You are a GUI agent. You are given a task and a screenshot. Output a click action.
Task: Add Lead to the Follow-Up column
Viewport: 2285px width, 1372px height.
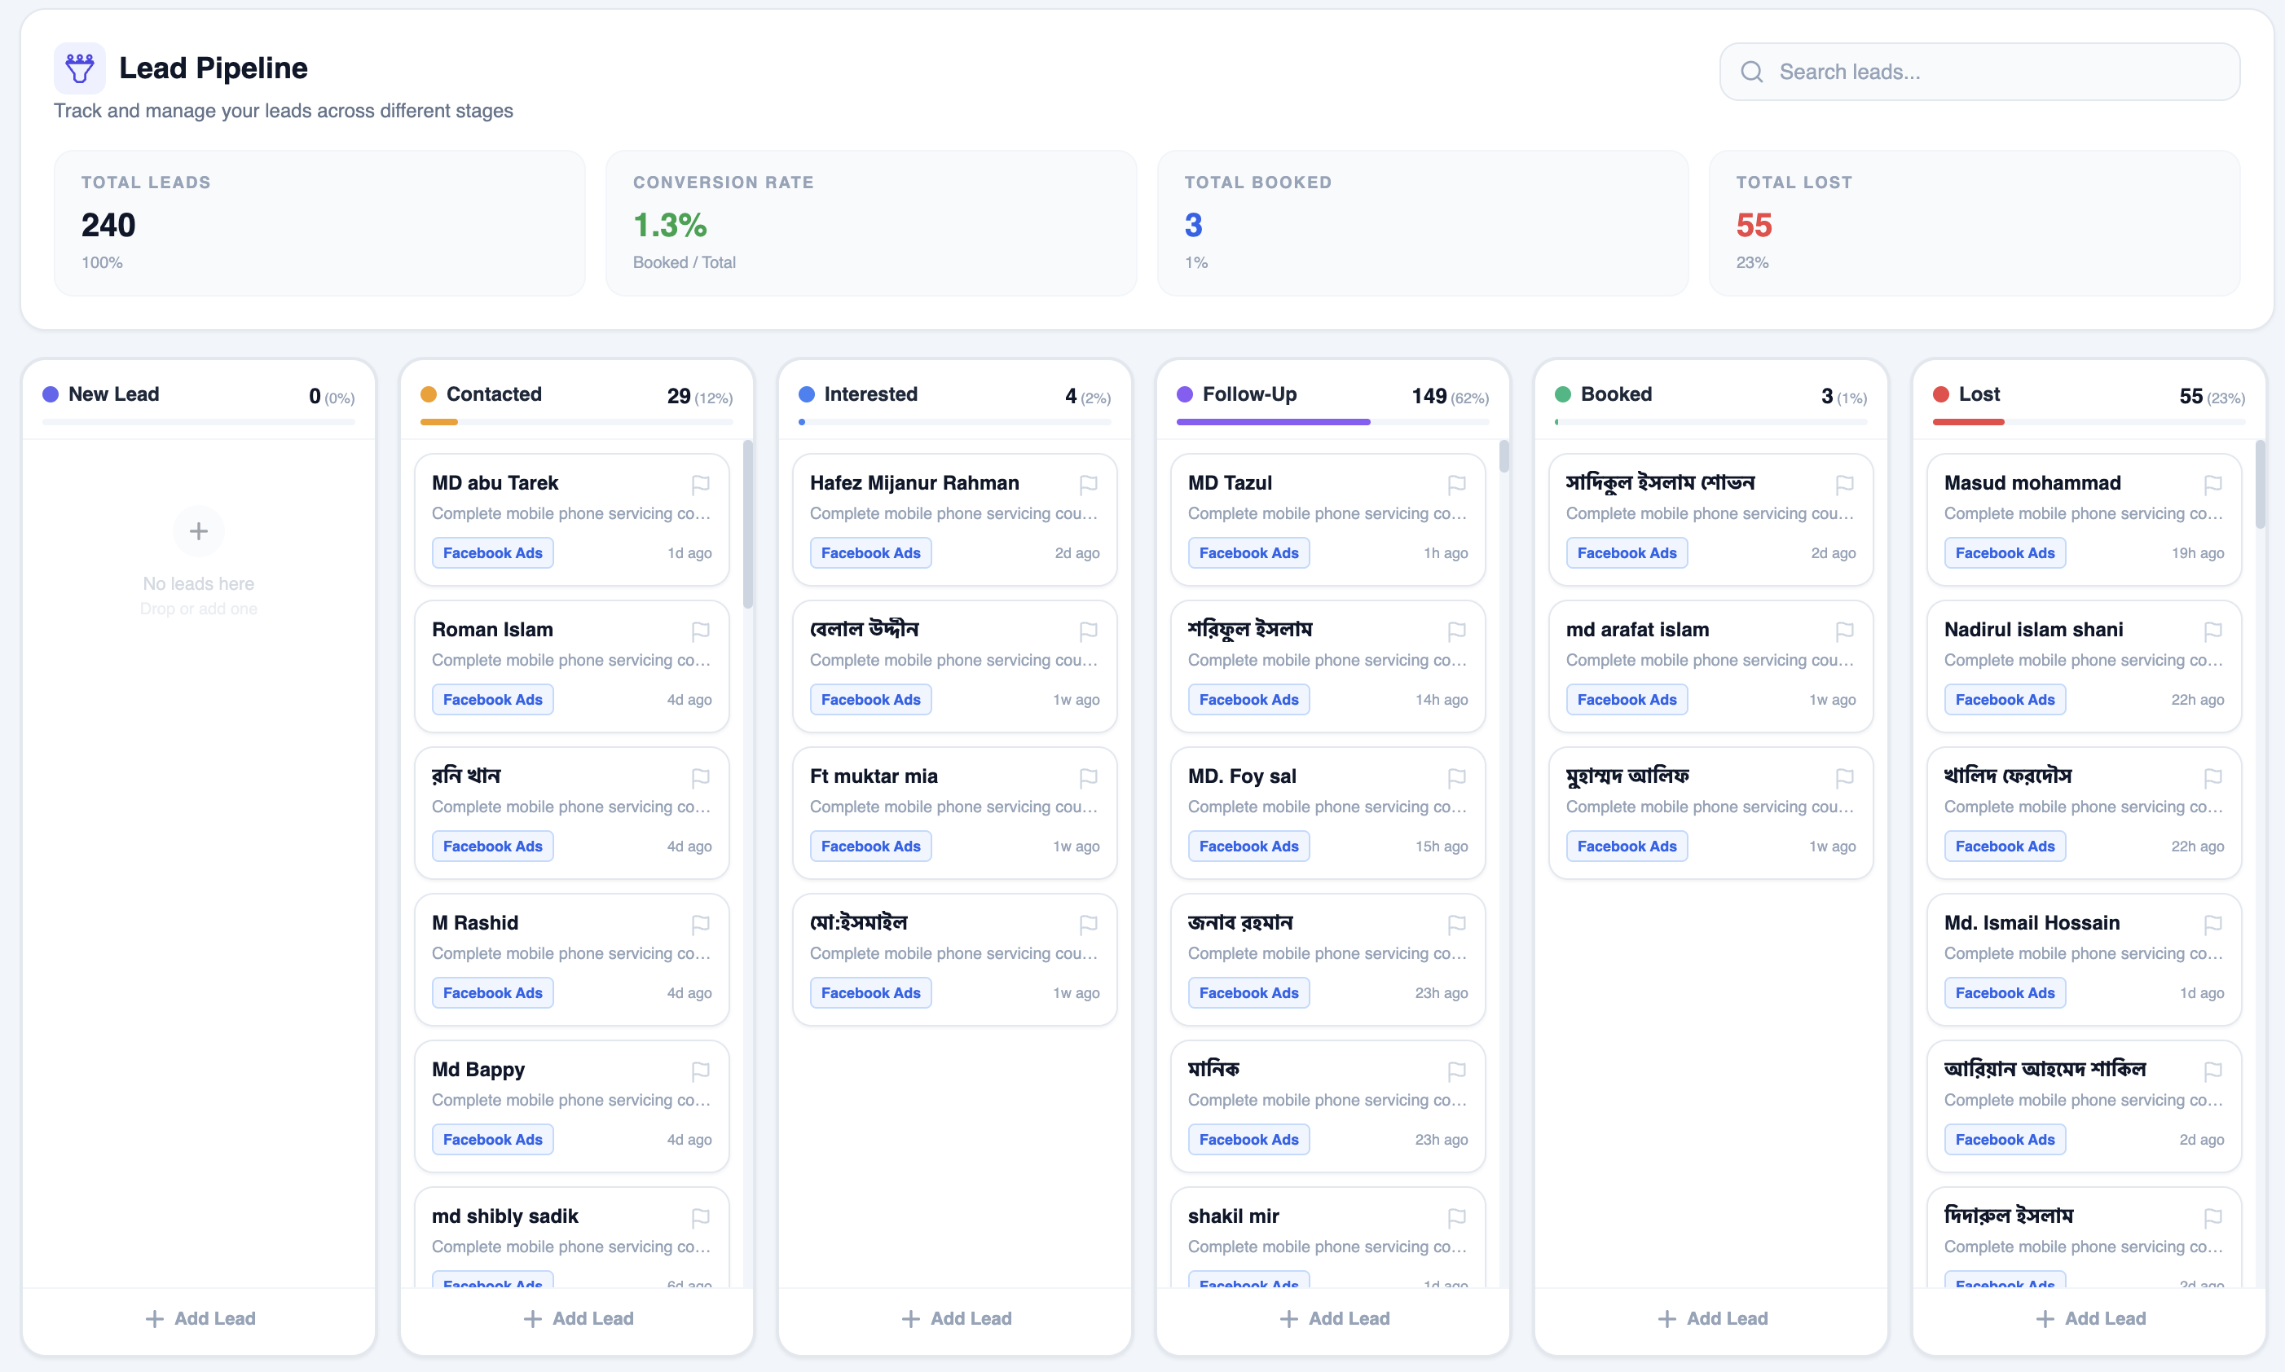pyautogui.click(x=1333, y=1318)
